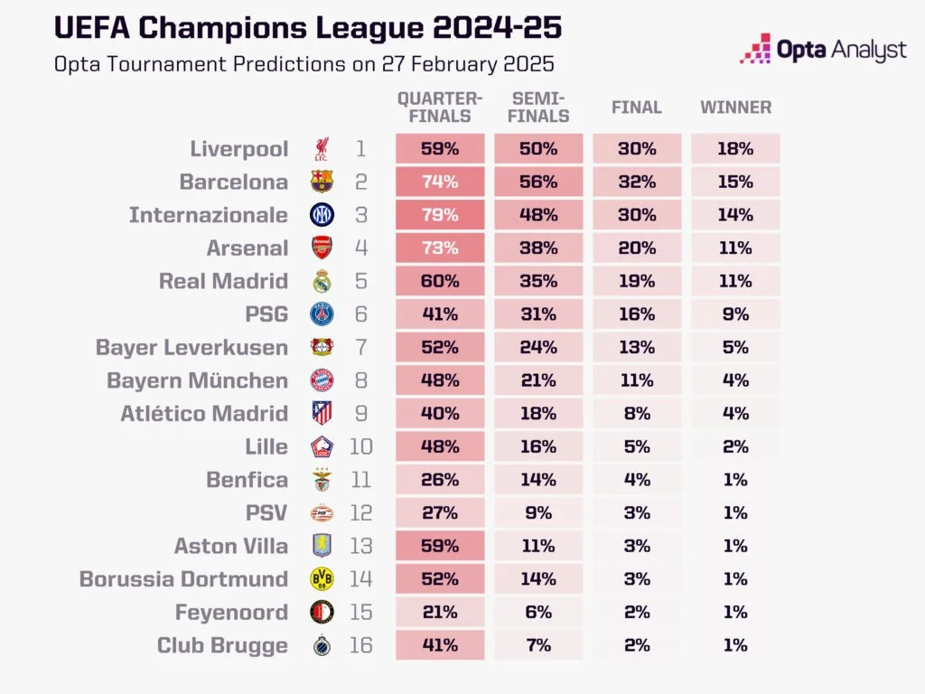
Task: Click the Aston Villa crest
Action: 322,546
